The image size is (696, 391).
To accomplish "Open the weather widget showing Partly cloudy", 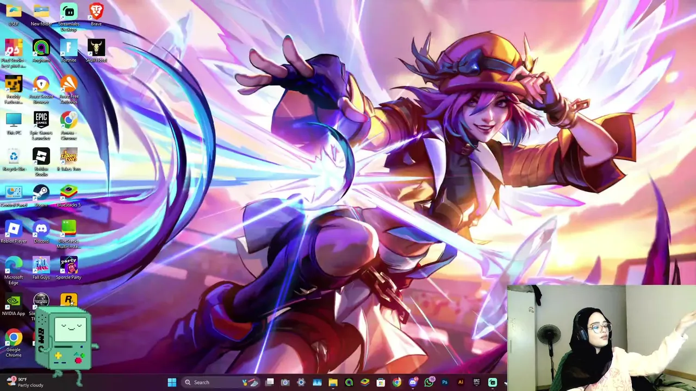I will 26,382.
